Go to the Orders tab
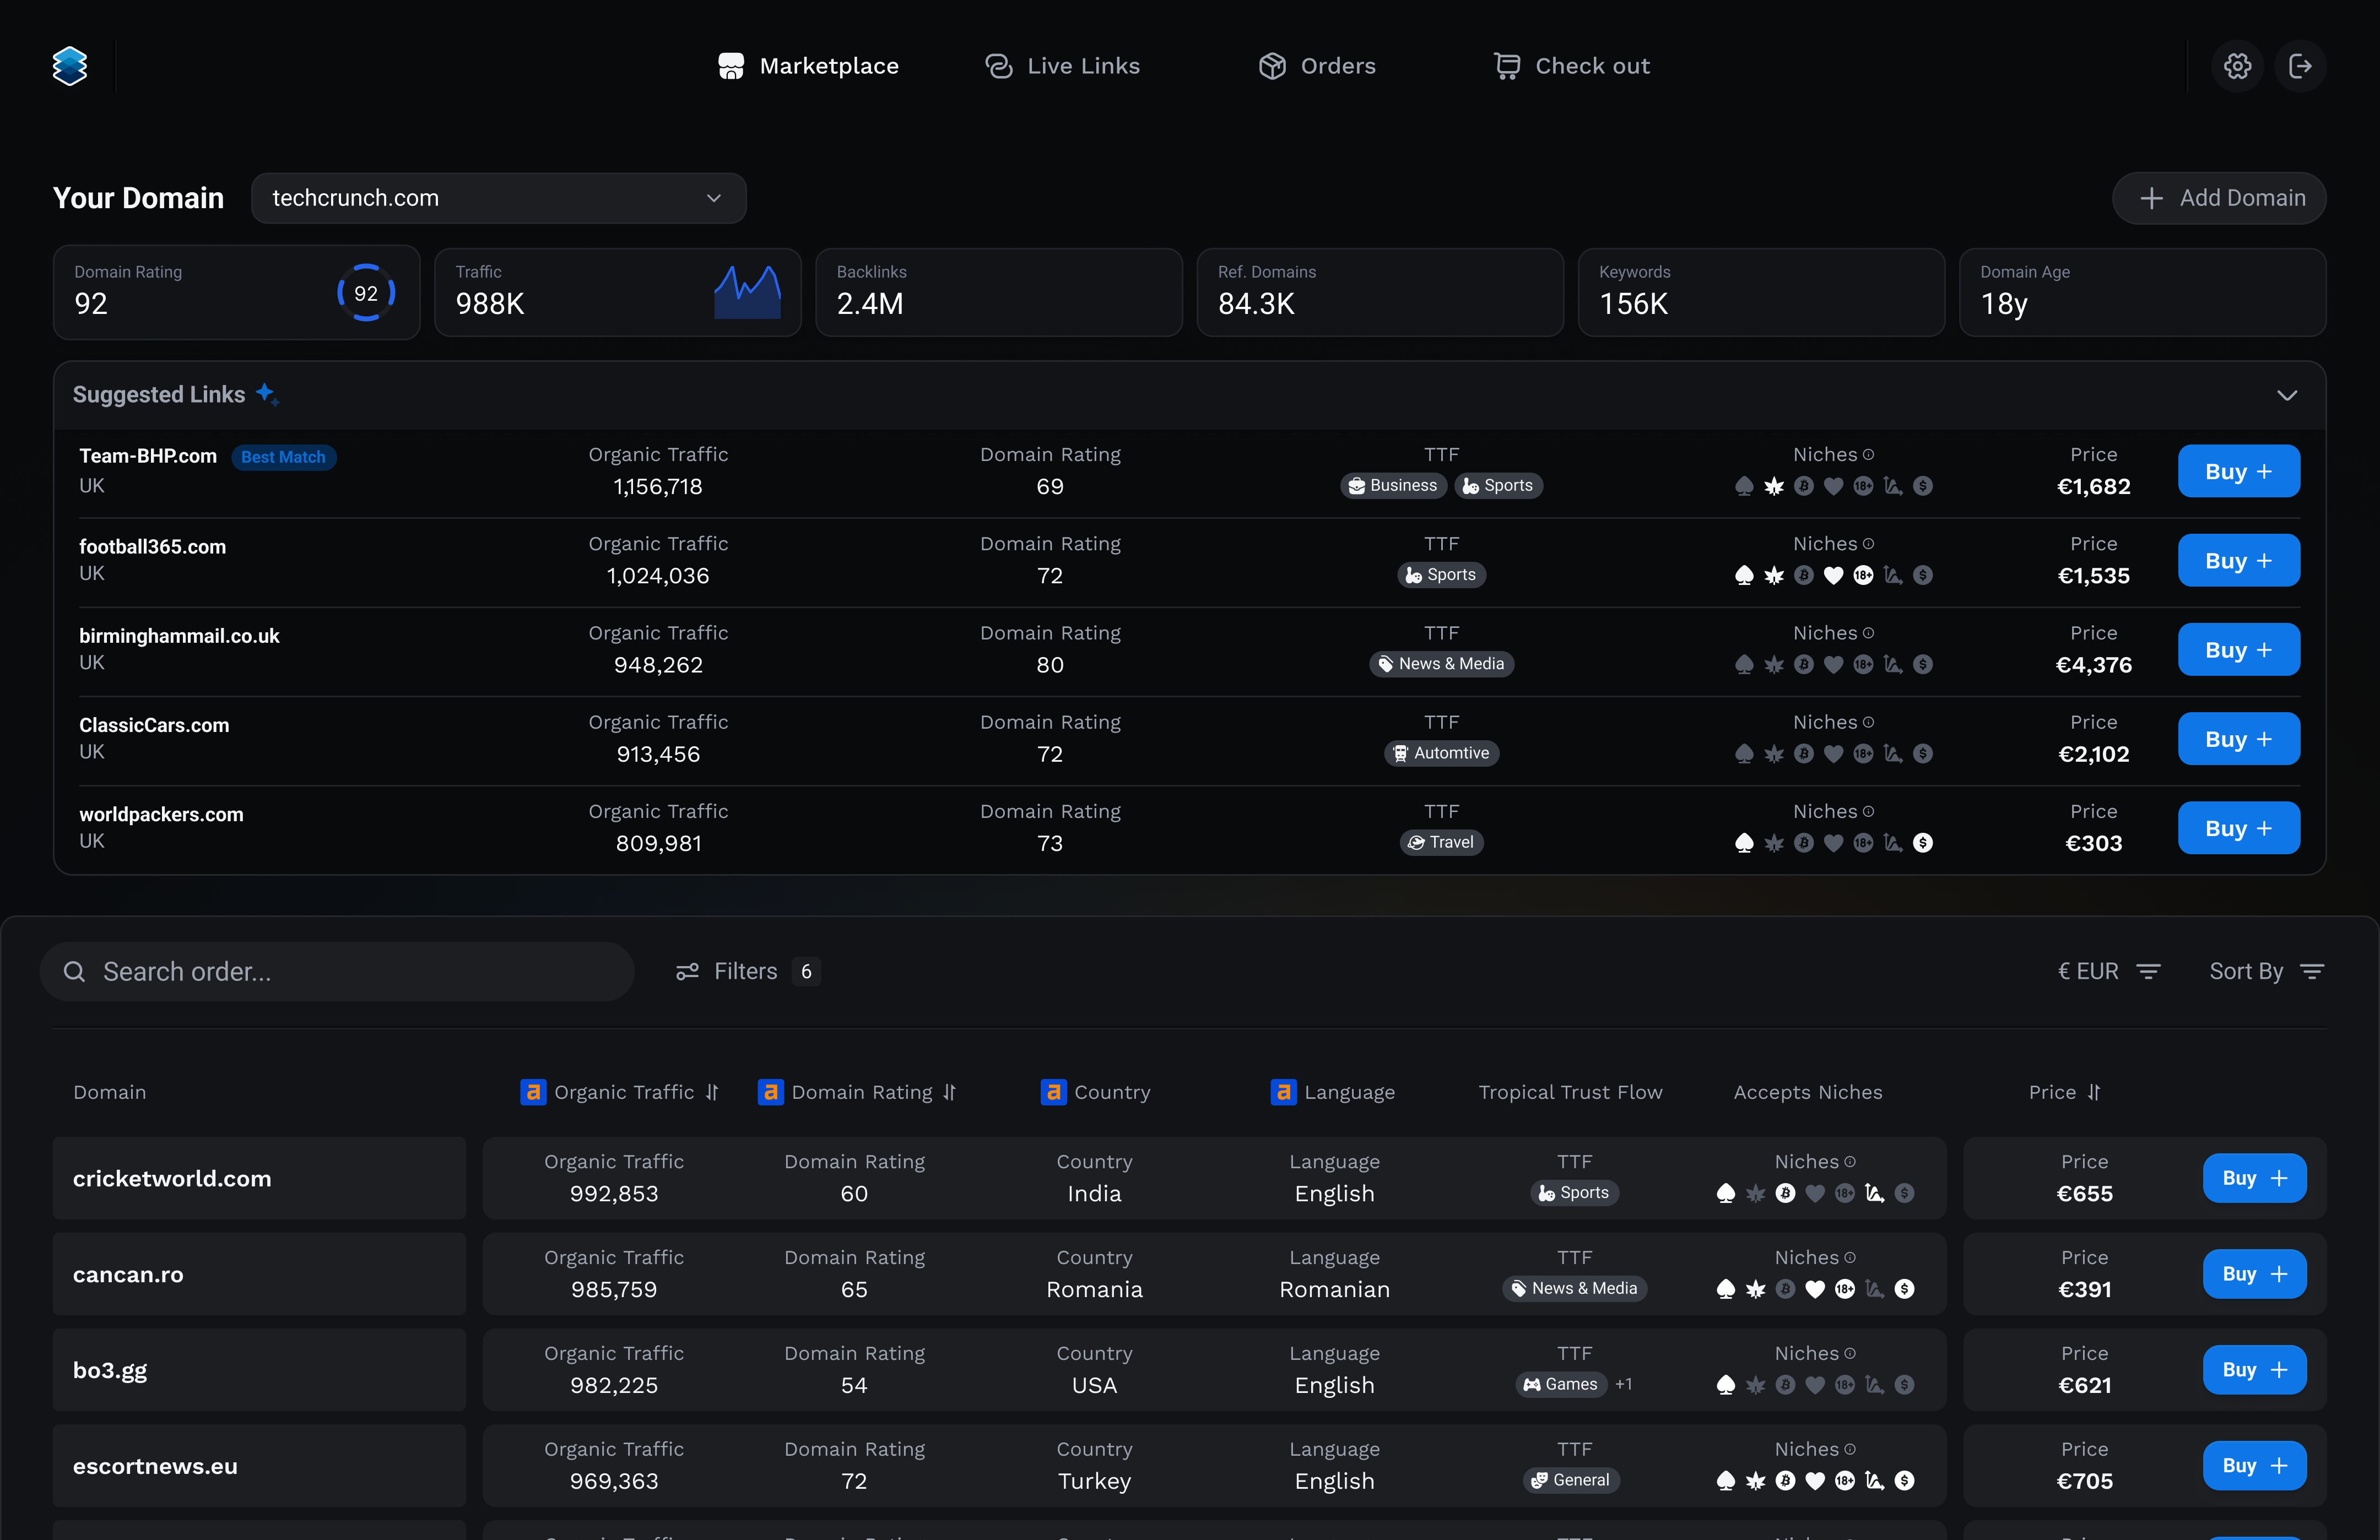Screen dimensions: 2380x1540 click(1317, 66)
